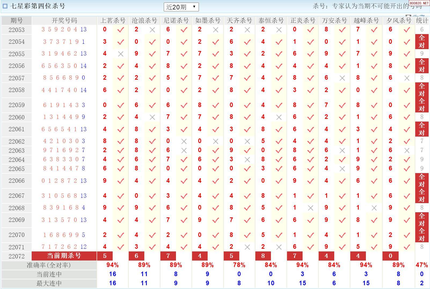Screen dimensions: 430x289
Task: Click the red 全对 cell in row 22061
Action: click(422, 129)
